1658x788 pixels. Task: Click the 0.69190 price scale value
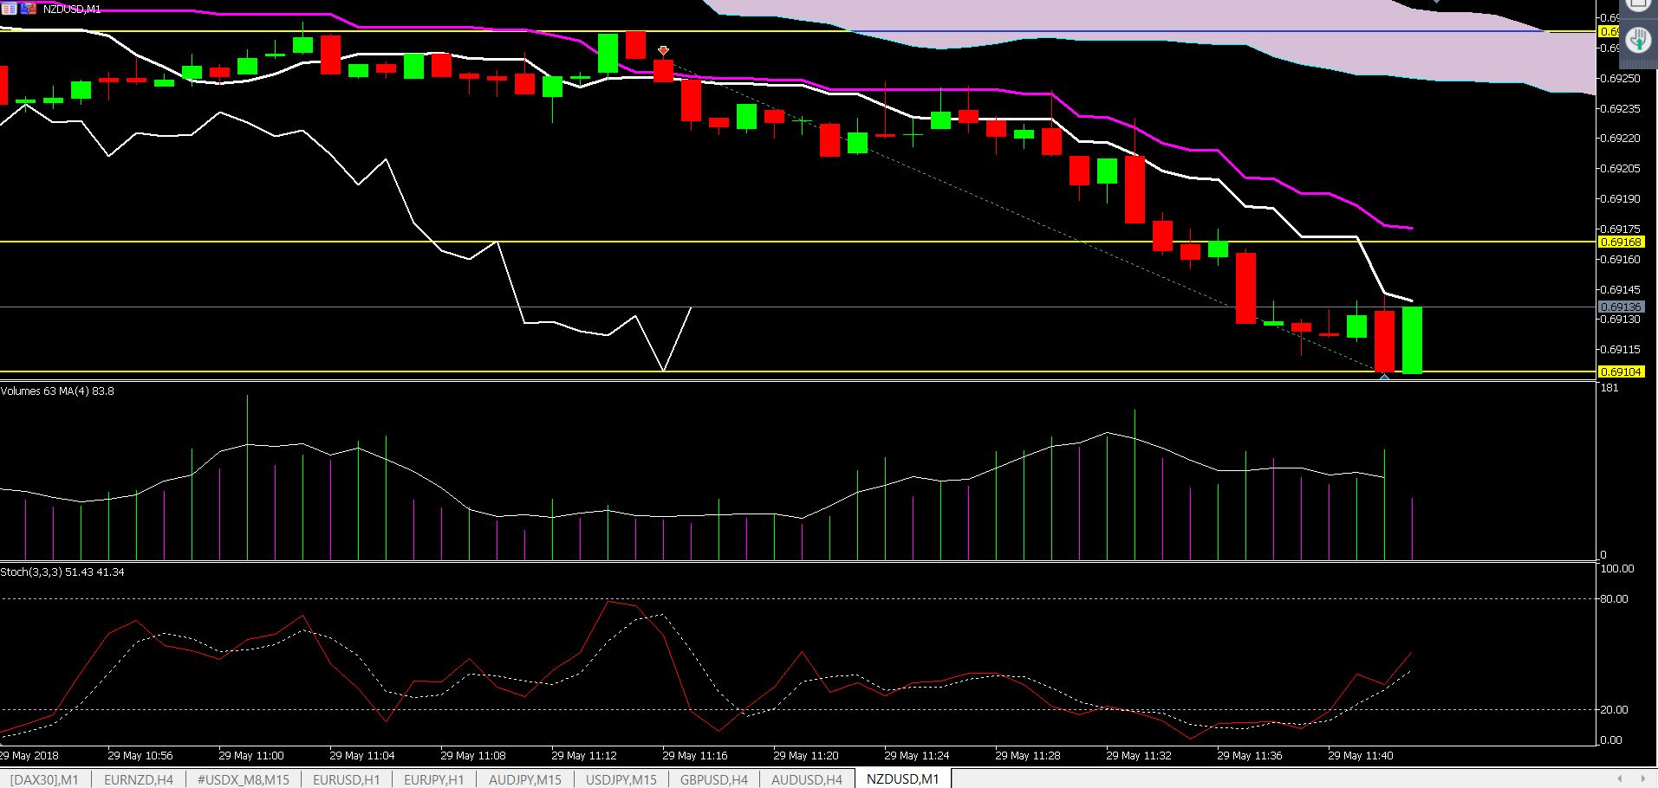[x=1621, y=198]
